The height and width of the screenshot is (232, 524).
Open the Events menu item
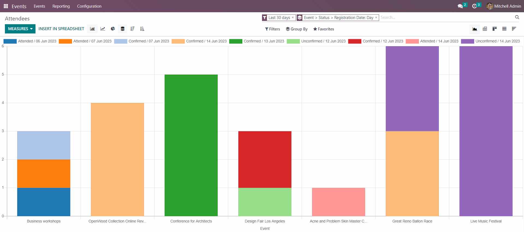[39, 6]
